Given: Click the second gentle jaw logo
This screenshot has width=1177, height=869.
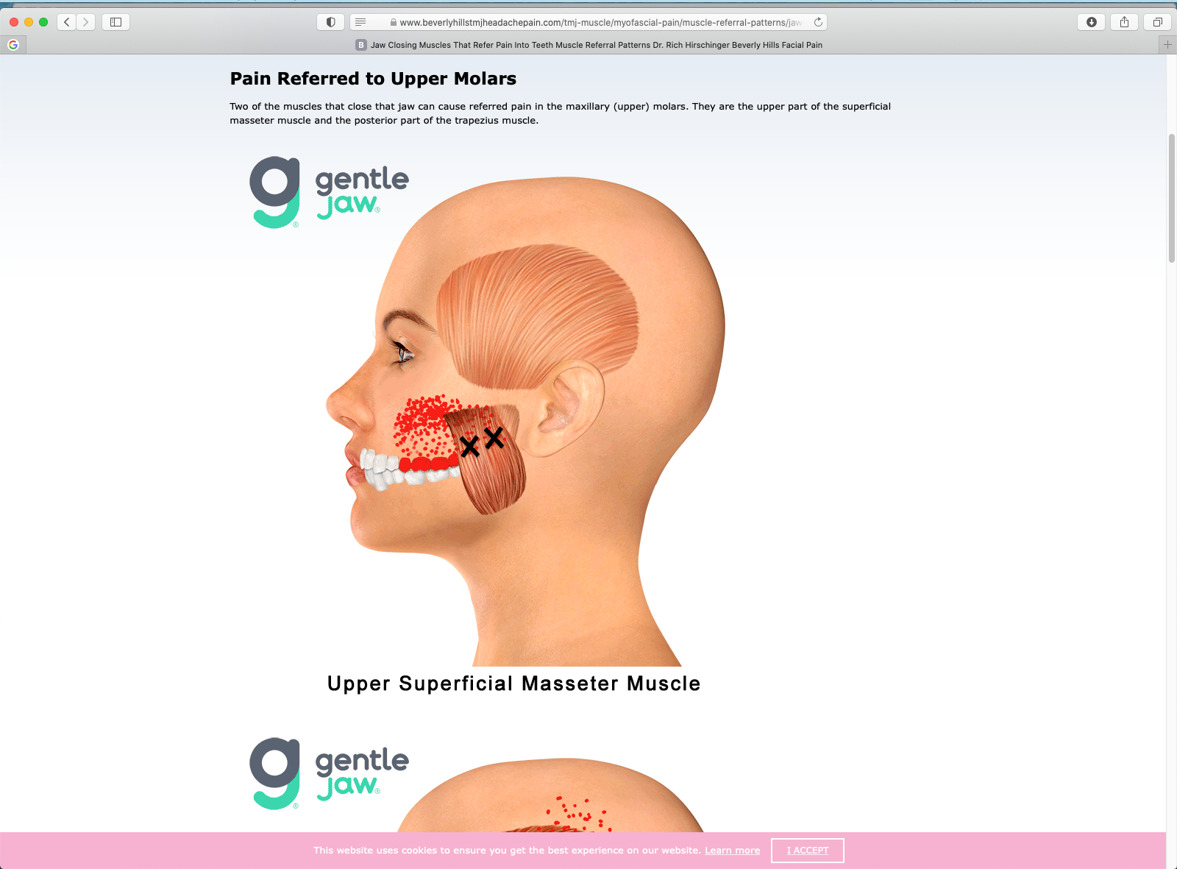Looking at the screenshot, I should [x=329, y=773].
